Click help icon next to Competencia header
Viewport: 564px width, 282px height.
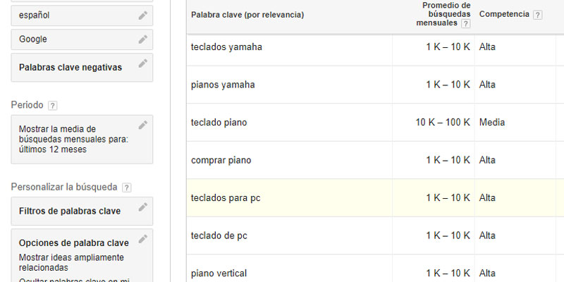[538, 15]
